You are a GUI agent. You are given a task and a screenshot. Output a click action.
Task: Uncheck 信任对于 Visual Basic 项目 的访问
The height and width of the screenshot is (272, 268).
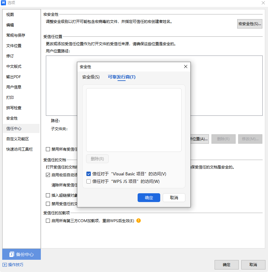coord(89,174)
